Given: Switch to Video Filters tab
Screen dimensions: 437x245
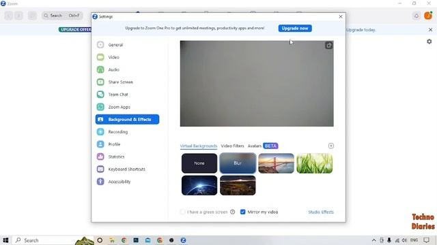Looking at the screenshot, I should [232, 146].
